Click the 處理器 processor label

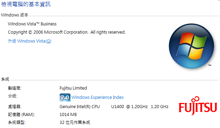point(14,107)
